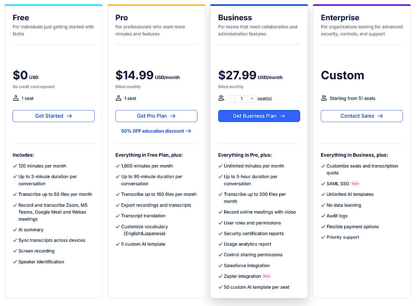Click the checkmark beside 'No data learning'

tap(323, 205)
